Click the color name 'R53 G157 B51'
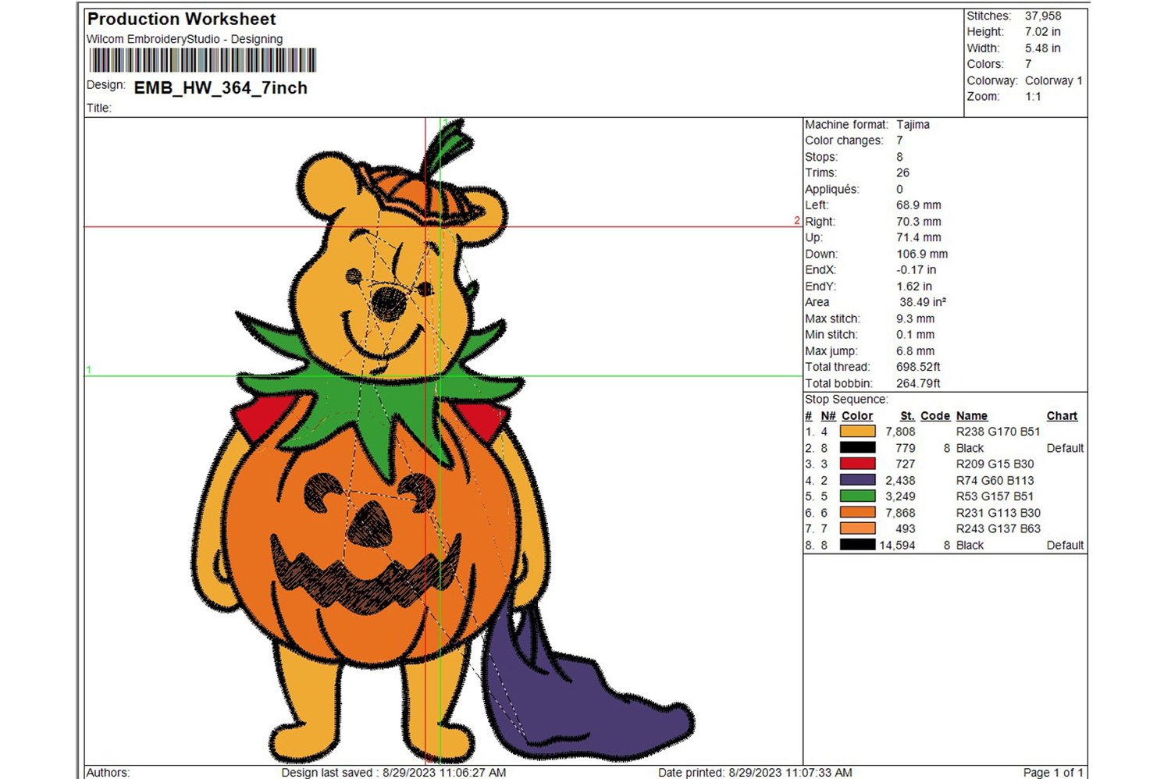The width and height of the screenshot is (1171, 779). 995,496
